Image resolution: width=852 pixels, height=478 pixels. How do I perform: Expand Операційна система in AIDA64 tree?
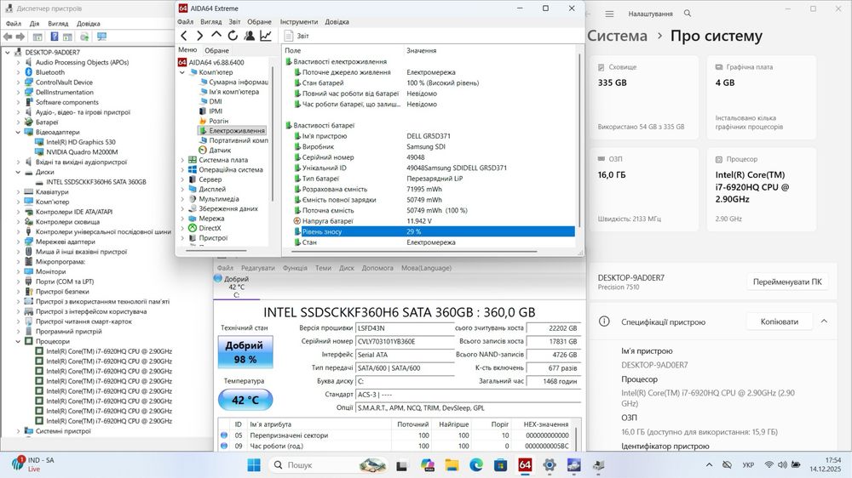click(182, 170)
